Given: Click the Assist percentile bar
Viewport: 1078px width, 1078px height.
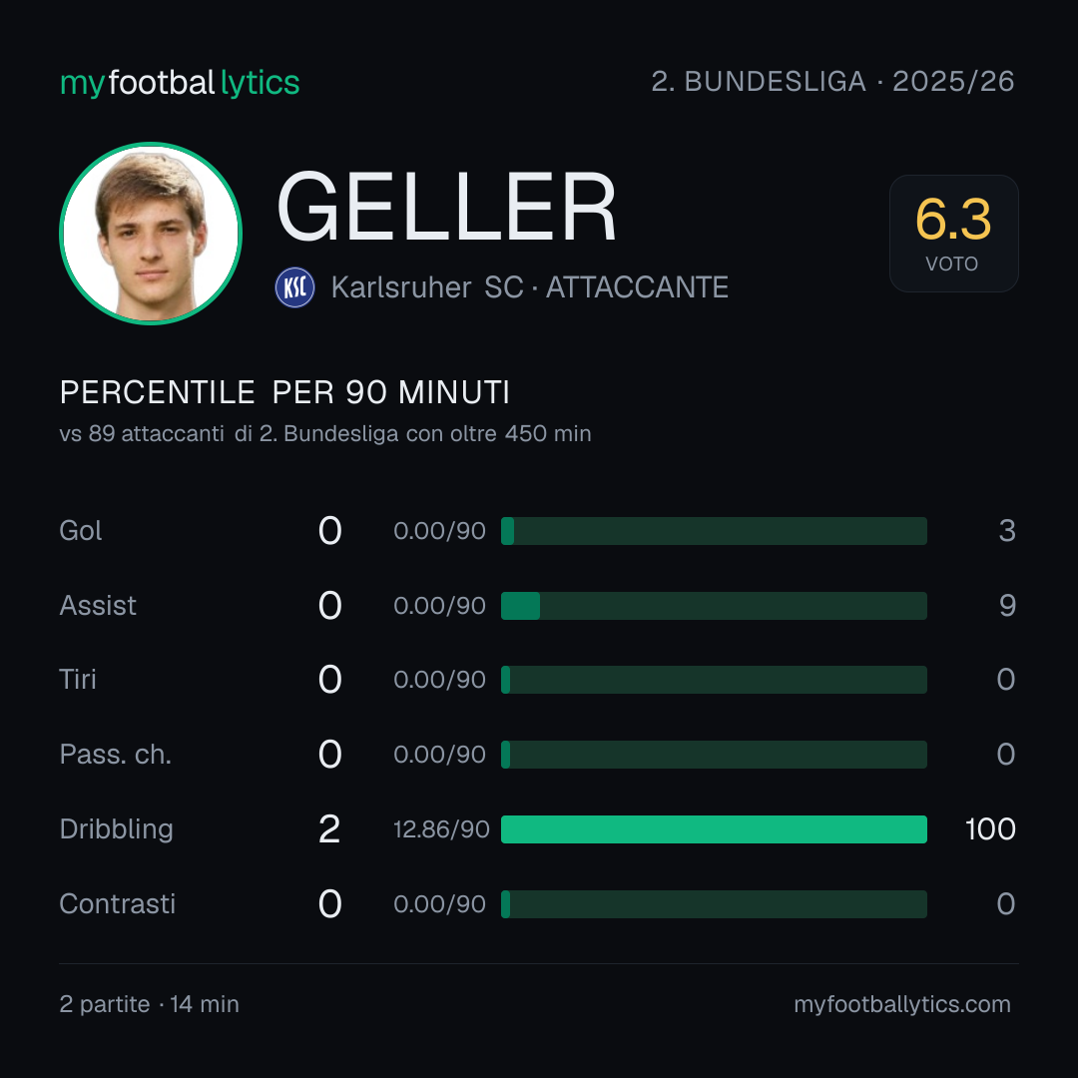Looking at the screenshot, I should [x=714, y=606].
